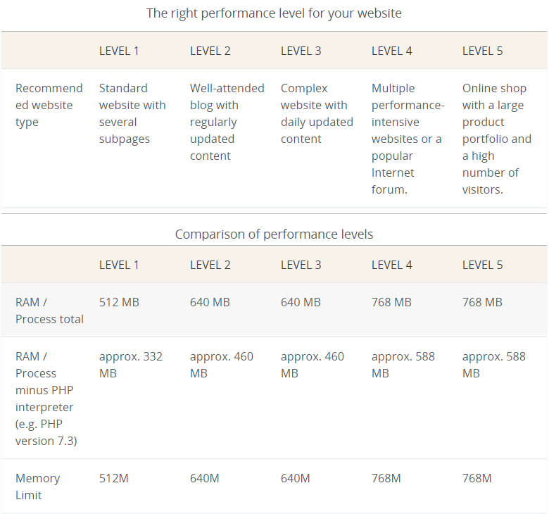This screenshot has width=549, height=514.
Task: Select LEVEL 2 header in comparison table
Action: click(x=210, y=265)
